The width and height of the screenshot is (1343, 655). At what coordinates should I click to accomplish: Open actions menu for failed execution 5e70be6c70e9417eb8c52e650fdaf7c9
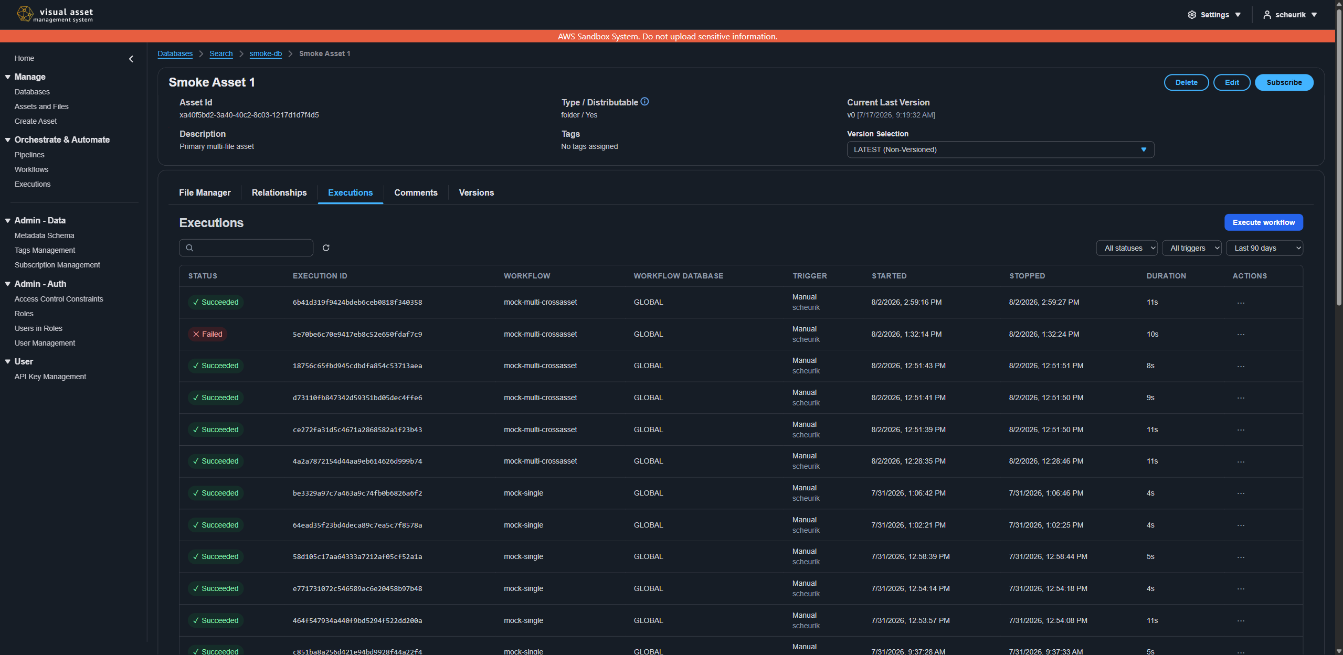tap(1241, 335)
